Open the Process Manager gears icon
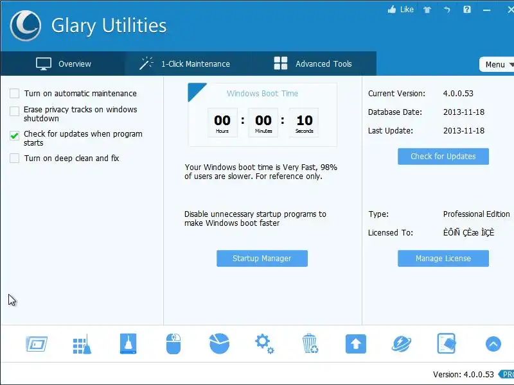The height and width of the screenshot is (385, 514). tap(265, 344)
